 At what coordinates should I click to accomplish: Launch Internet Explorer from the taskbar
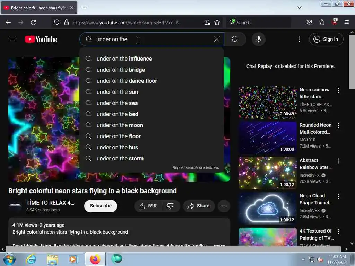[x=31, y=259]
